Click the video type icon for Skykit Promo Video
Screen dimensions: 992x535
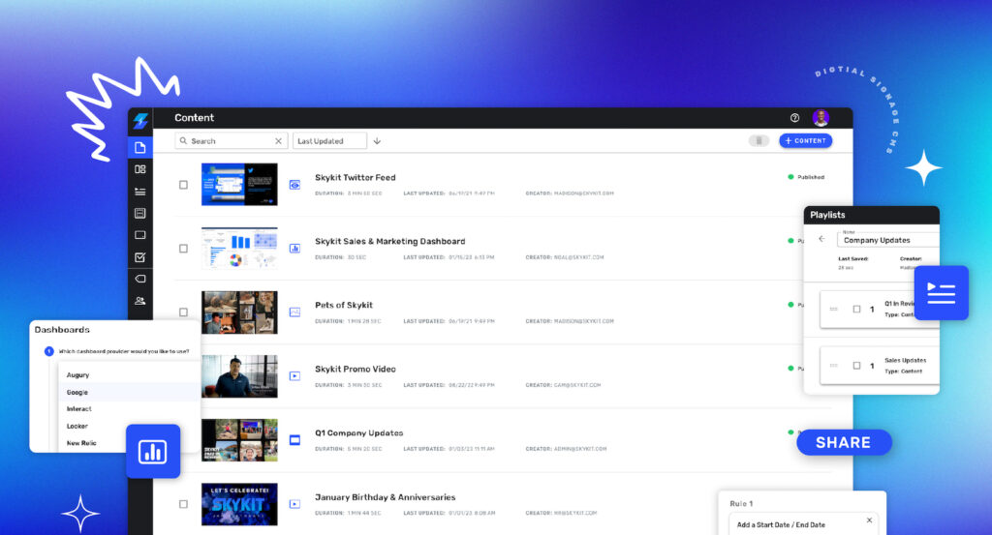[294, 375]
